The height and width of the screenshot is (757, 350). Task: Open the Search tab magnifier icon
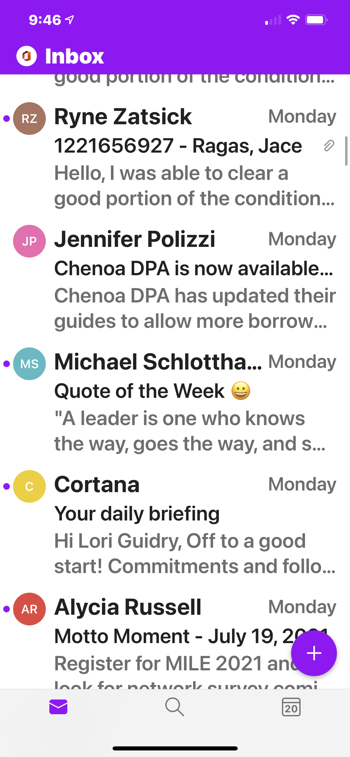[174, 707]
